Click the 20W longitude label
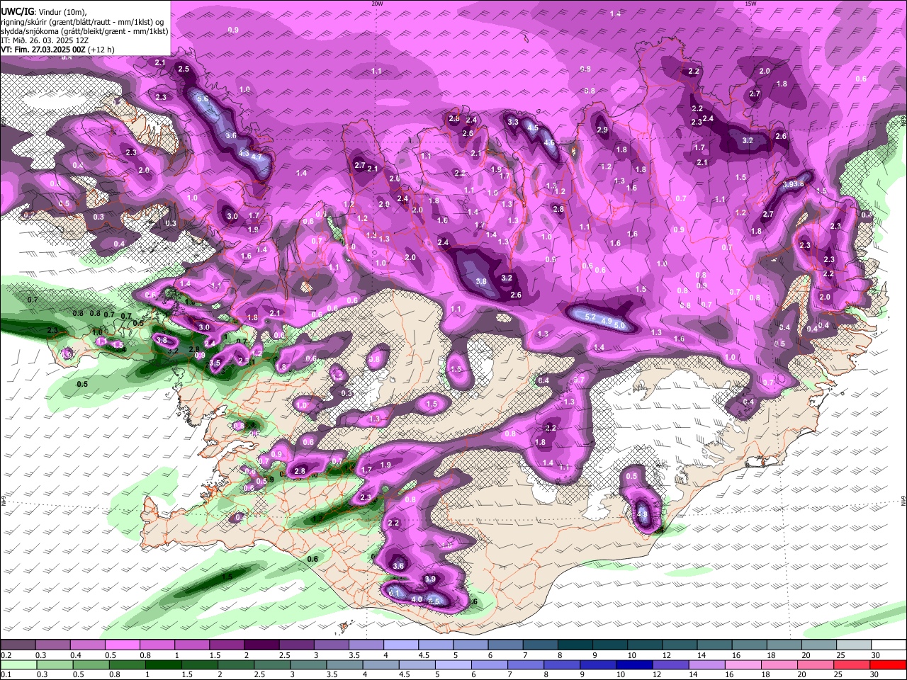Image resolution: width=907 pixels, height=680 pixels. pos(377,4)
